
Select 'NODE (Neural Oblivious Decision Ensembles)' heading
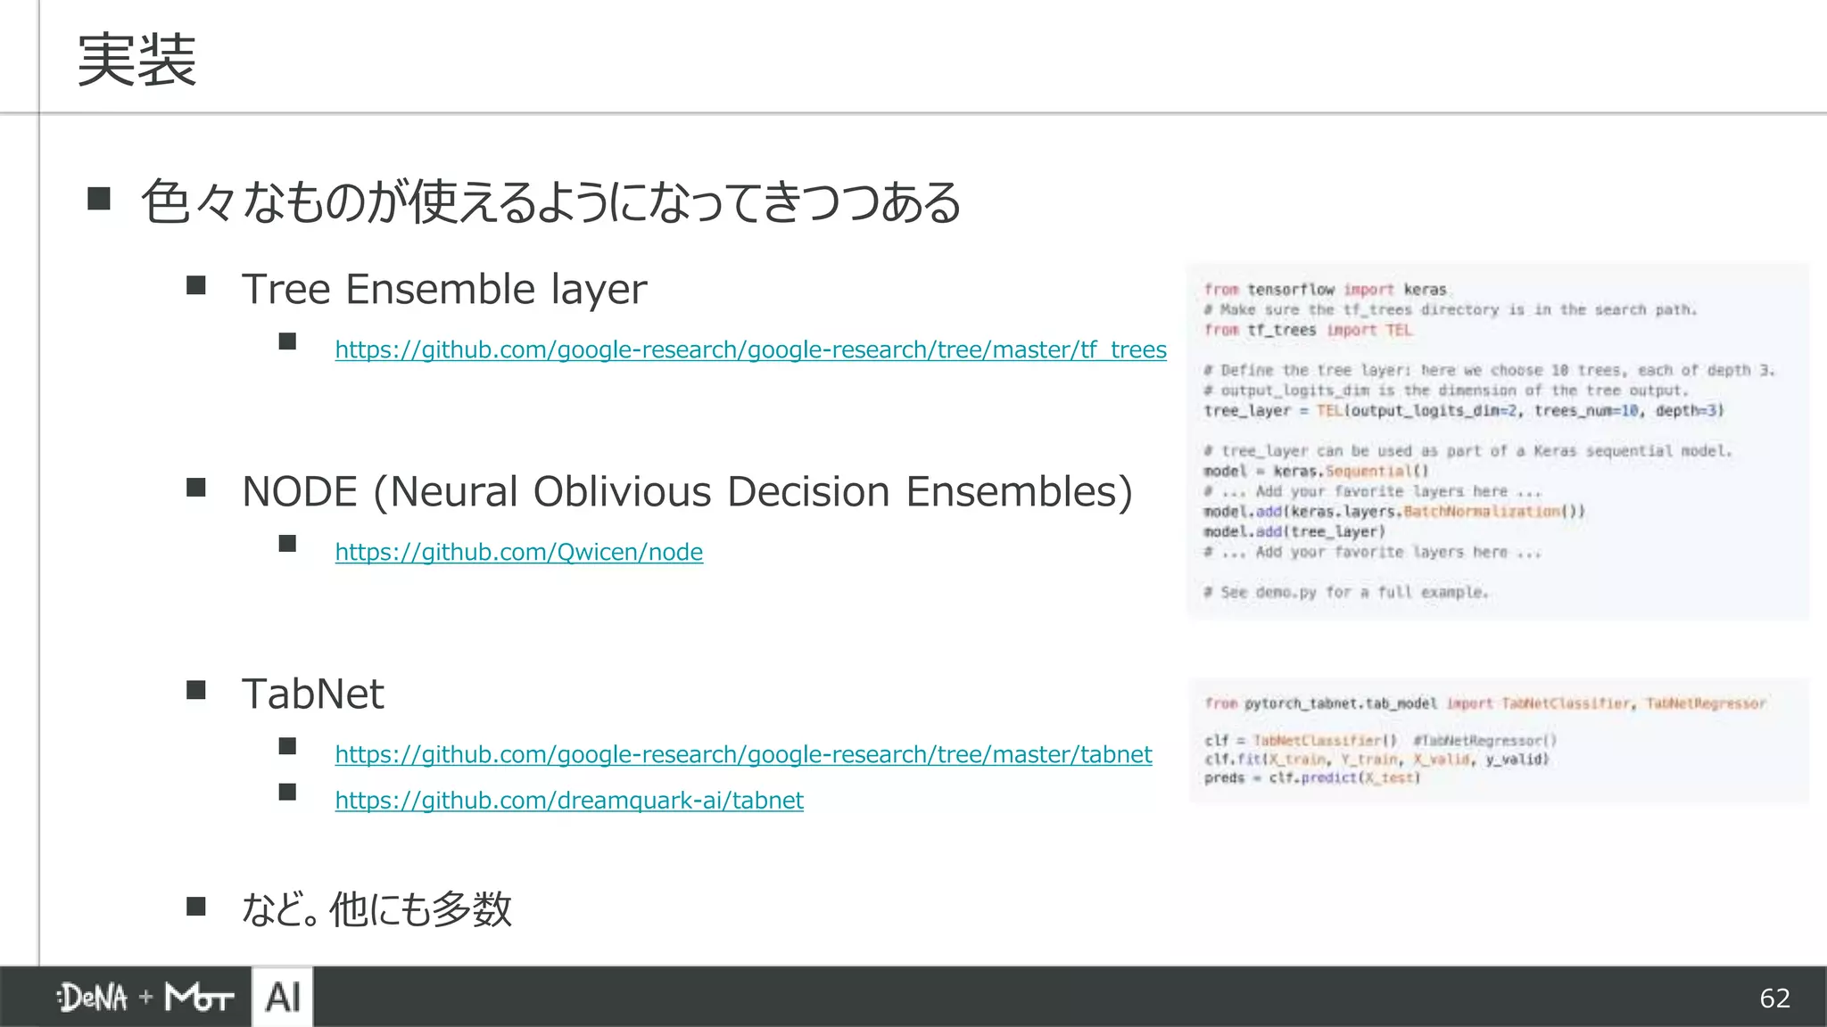pos(687,491)
